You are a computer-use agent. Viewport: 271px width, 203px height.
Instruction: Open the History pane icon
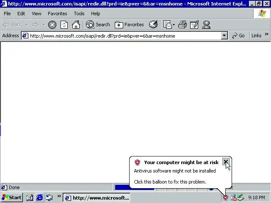click(x=153, y=25)
